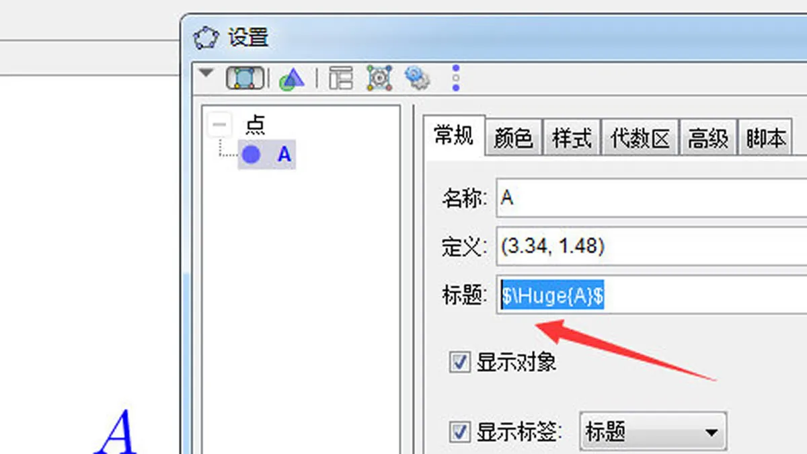807x454 pixels.
Task: Switch to the 颜色 tab
Action: [513, 139]
